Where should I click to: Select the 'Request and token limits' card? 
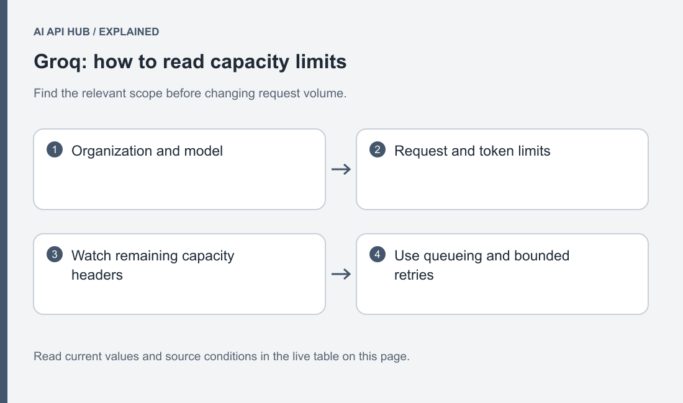(x=502, y=169)
